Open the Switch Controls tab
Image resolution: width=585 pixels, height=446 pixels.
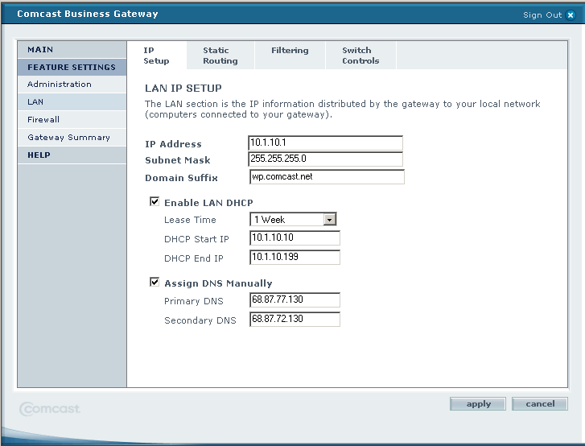point(360,56)
